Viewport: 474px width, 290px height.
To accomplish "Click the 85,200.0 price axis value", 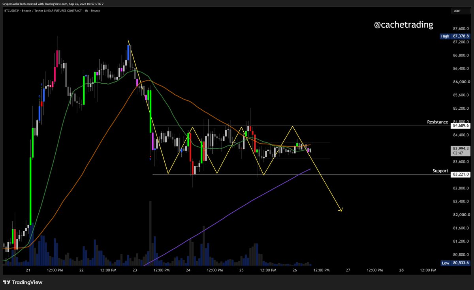I will [x=461, y=109].
